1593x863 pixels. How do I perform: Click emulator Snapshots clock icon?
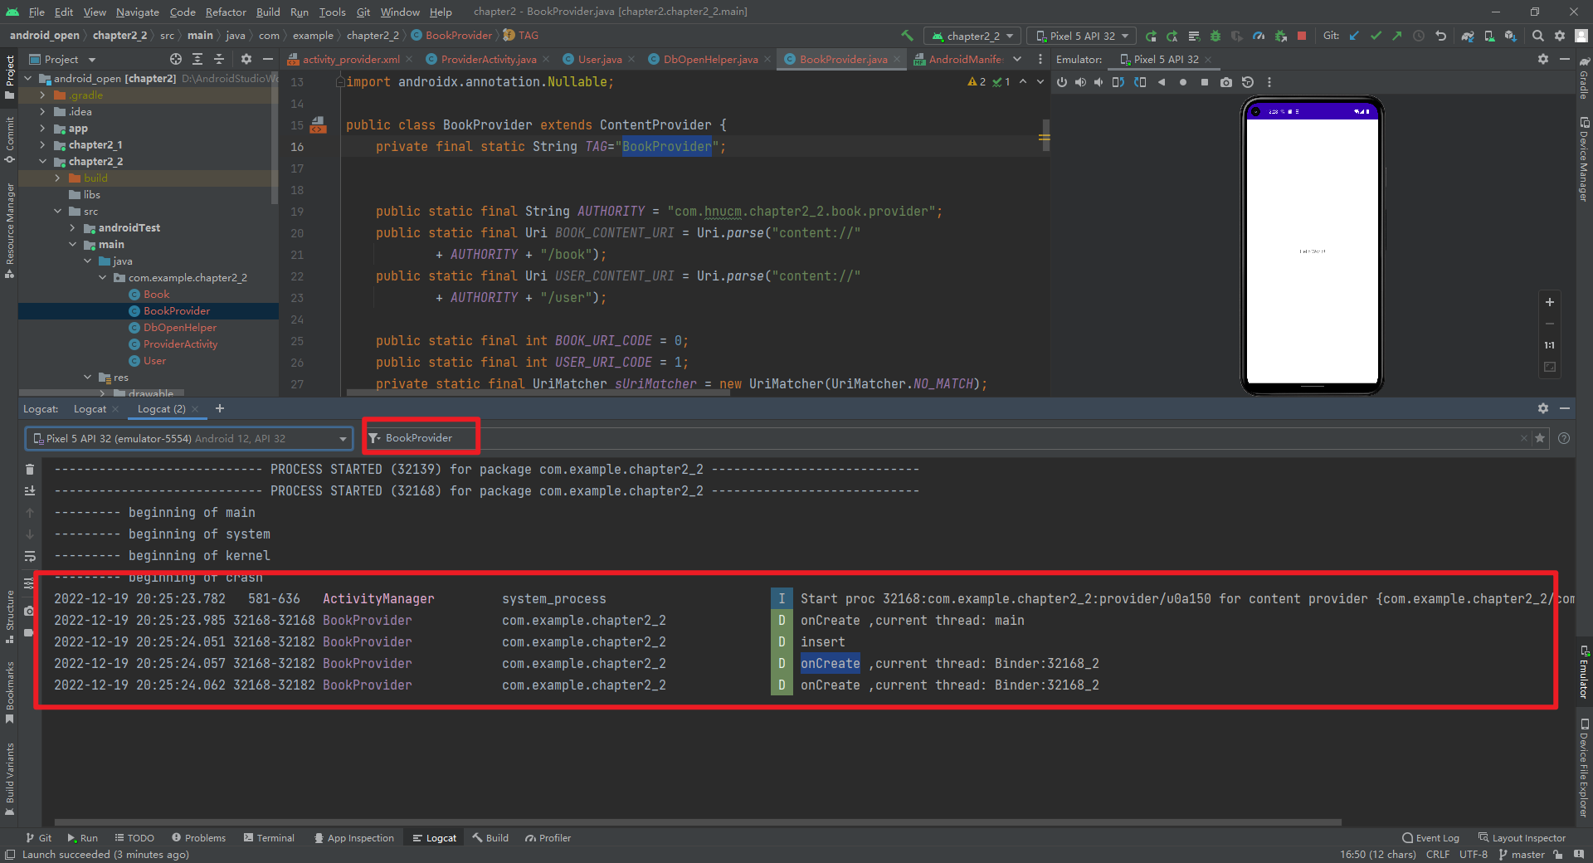(1248, 82)
